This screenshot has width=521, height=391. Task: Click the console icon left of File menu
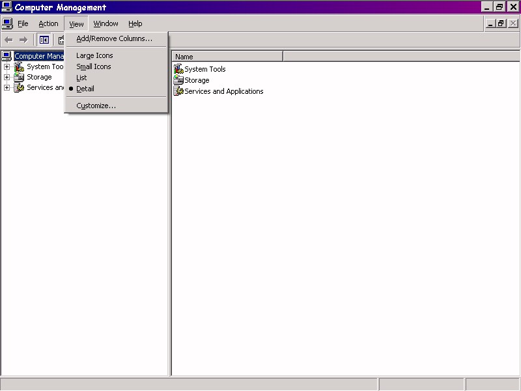[7, 23]
